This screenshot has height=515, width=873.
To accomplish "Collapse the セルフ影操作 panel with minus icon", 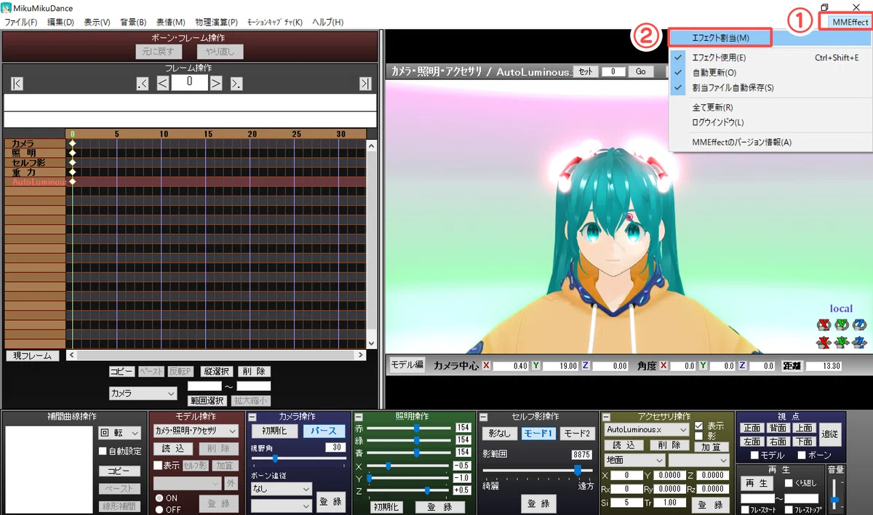I will [x=483, y=417].
